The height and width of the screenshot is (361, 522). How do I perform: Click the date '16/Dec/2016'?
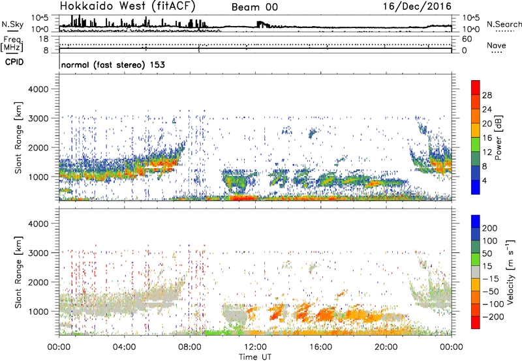[417, 7]
